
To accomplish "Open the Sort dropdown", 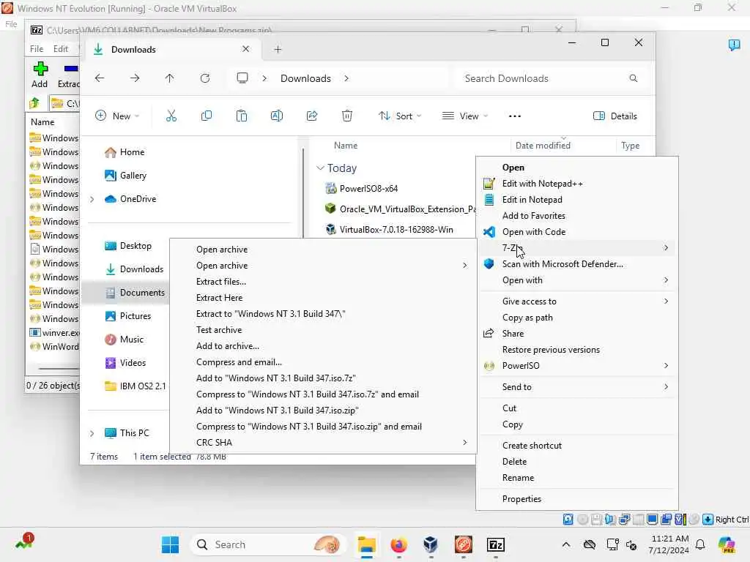I will pyautogui.click(x=400, y=116).
